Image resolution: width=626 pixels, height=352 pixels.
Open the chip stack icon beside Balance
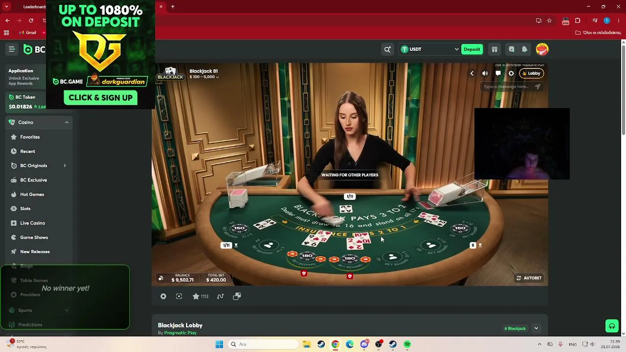161,278
